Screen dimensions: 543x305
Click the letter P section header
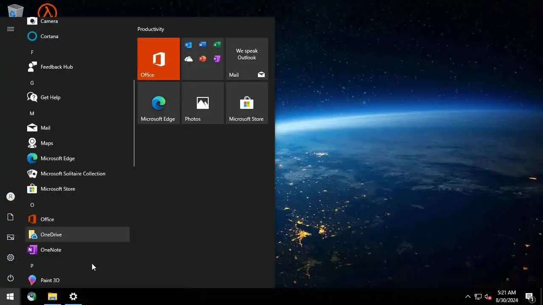tap(78, 266)
